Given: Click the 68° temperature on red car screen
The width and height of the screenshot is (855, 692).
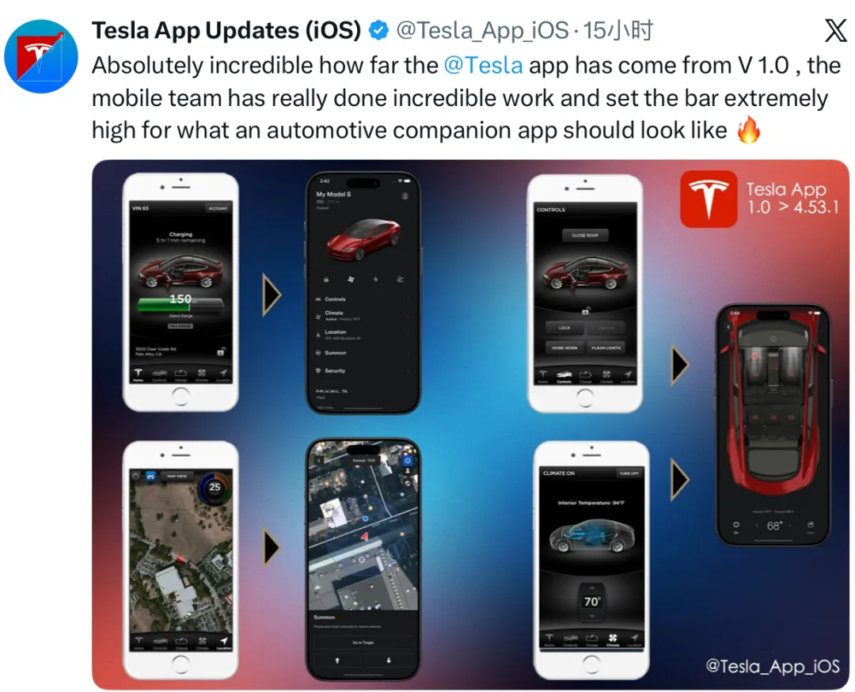Looking at the screenshot, I should (774, 526).
